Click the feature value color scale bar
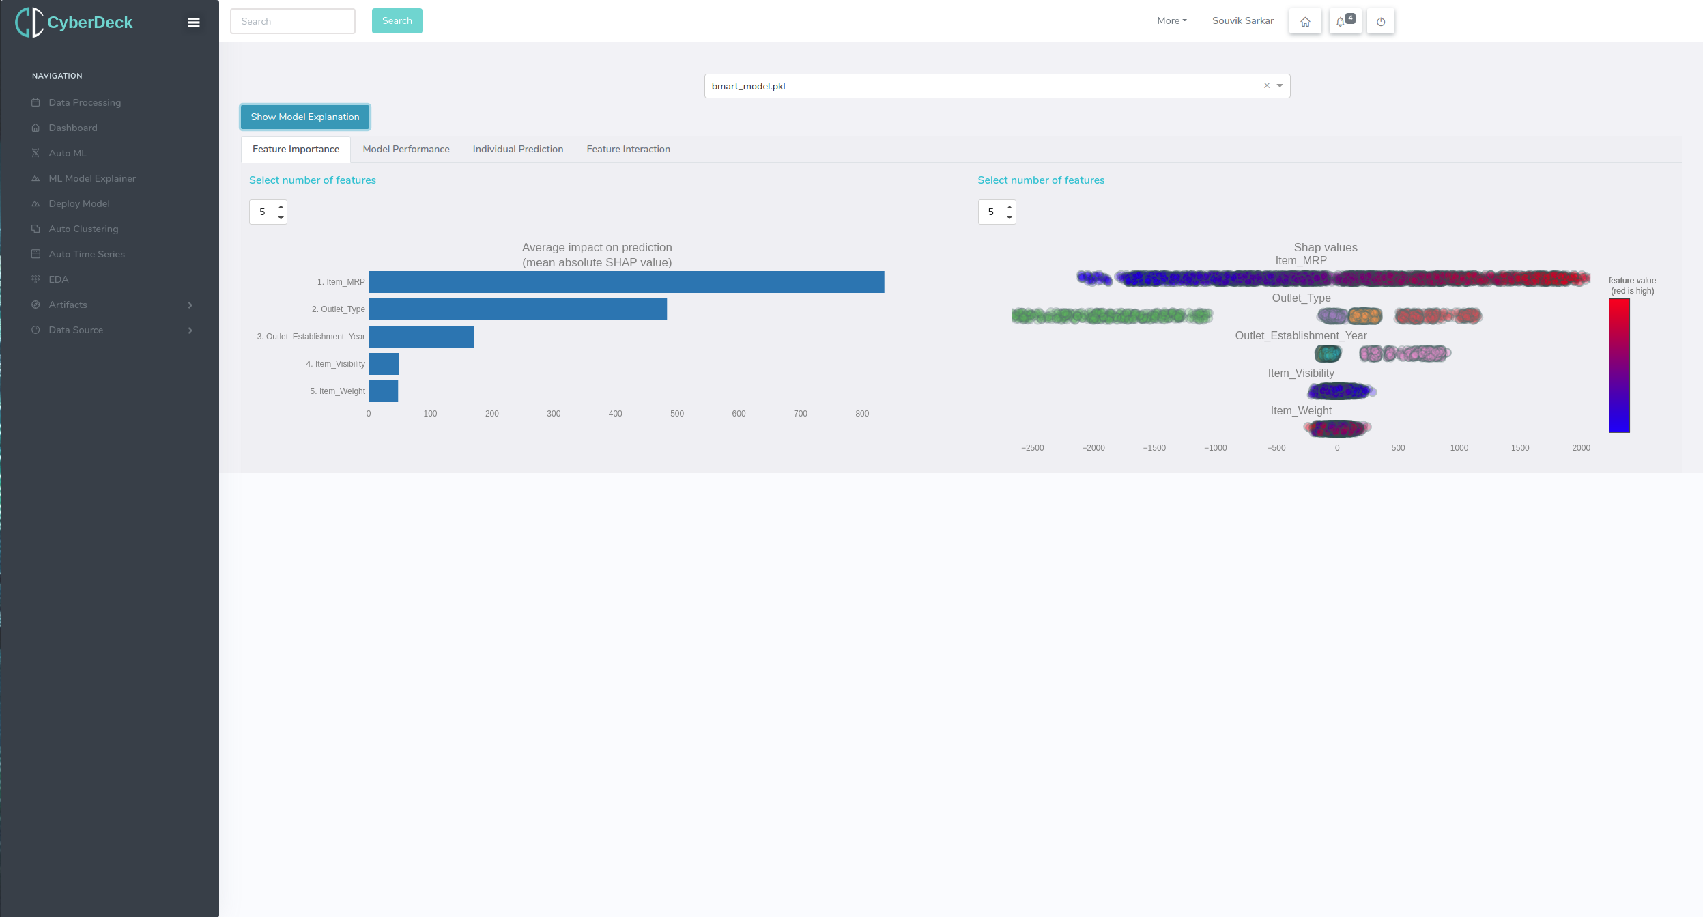The width and height of the screenshot is (1703, 917). (x=1619, y=365)
